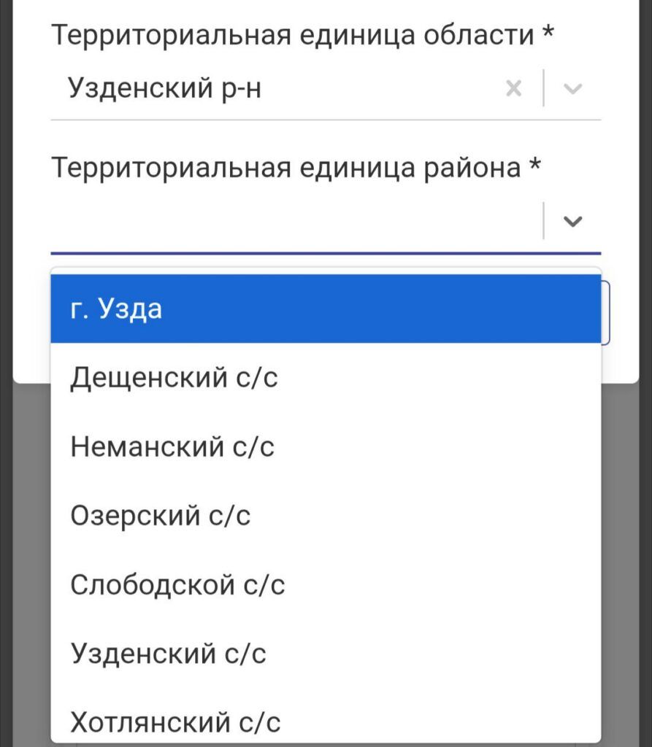Click the Территориальная единица области label
The image size is (652, 747).
(293, 35)
